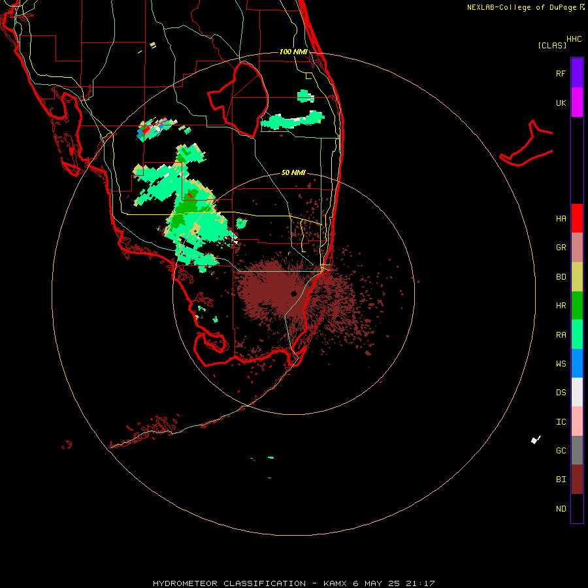This screenshot has height=588, width=588.
Task: Click the small white echo near the eastern range ring
Action: coord(536,440)
